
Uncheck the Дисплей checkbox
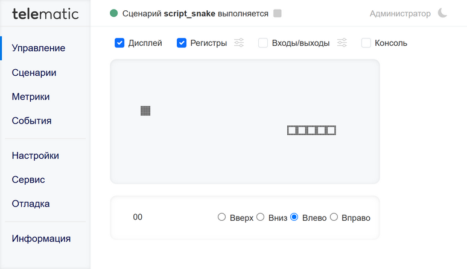pos(119,43)
